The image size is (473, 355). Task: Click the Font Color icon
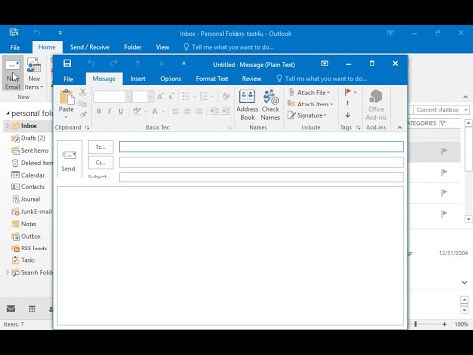(x=155, y=111)
